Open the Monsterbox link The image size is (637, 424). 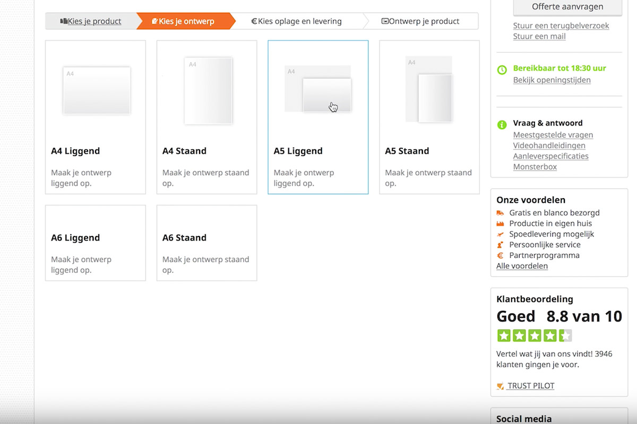[535, 166]
